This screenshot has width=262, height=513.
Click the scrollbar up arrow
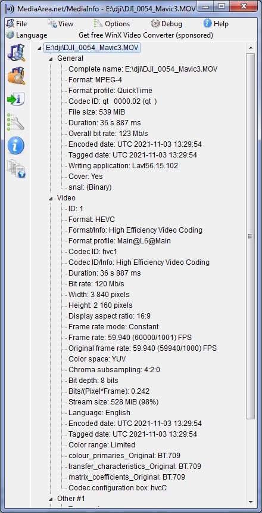pos(251,48)
